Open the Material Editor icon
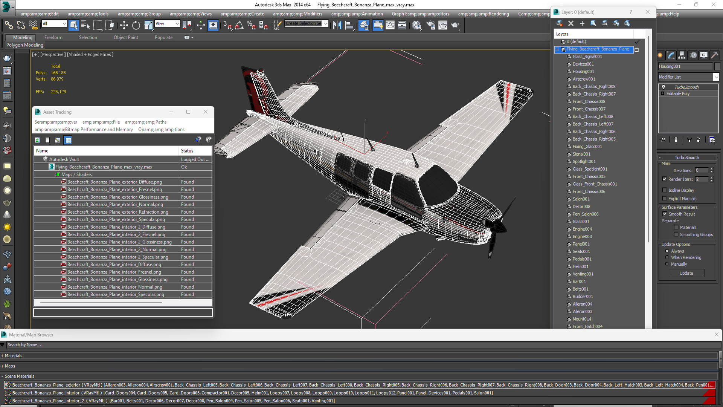Image resolution: width=723 pixels, height=407 pixels. [416, 25]
